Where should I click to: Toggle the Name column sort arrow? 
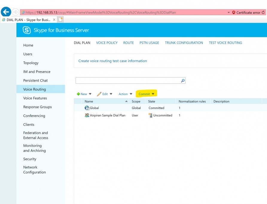tap(126, 101)
